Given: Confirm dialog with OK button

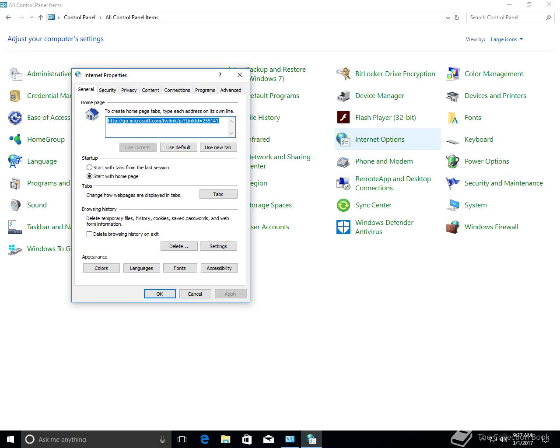Looking at the screenshot, I should [160, 294].
